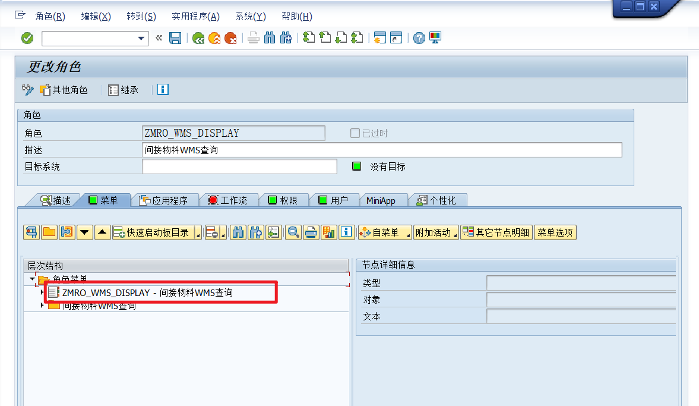Open the 自菜单 dropdown button
Viewport: 699px width, 406px height.
[385, 232]
